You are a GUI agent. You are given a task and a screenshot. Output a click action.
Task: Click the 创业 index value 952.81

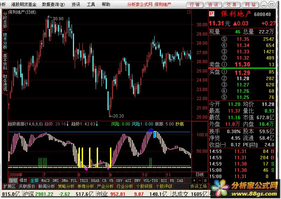118,194
